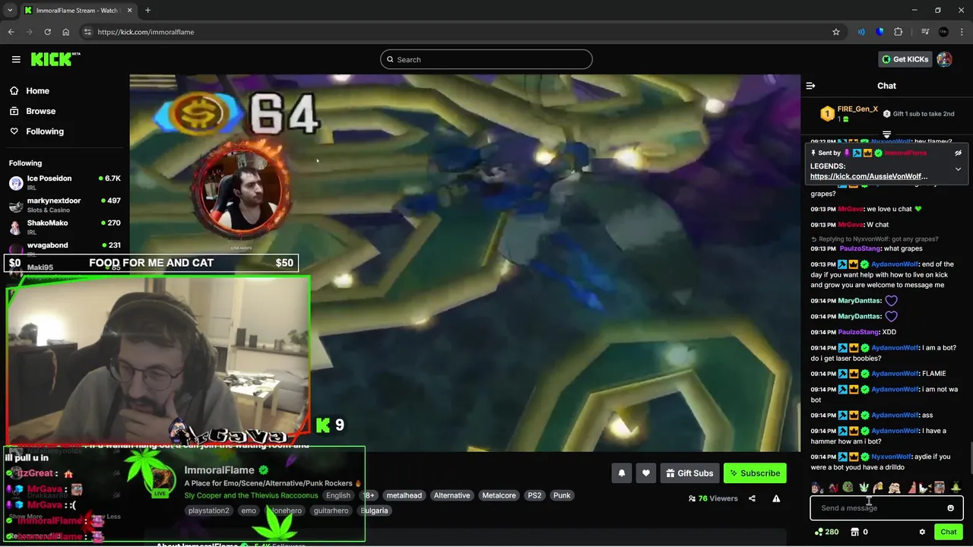
Task: Report the stream warning icon
Action: [776, 498]
